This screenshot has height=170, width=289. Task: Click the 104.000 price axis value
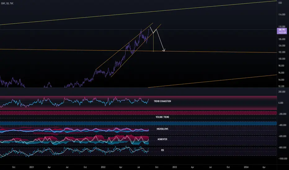(282, 45)
